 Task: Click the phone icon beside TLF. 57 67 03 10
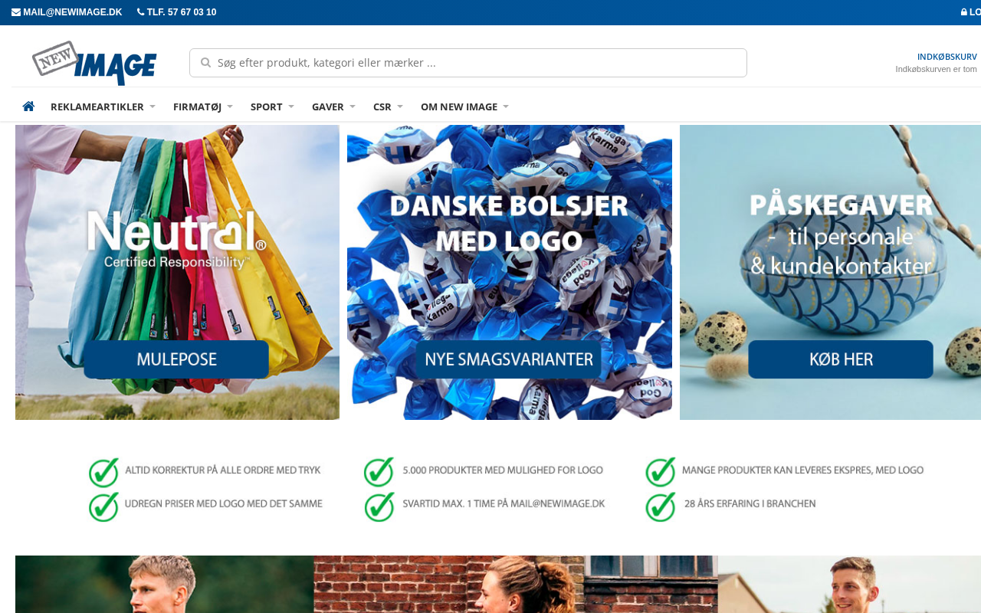pyautogui.click(x=141, y=12)
